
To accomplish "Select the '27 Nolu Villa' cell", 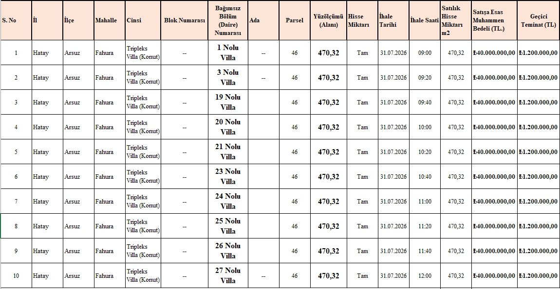I will coord(227,276).
